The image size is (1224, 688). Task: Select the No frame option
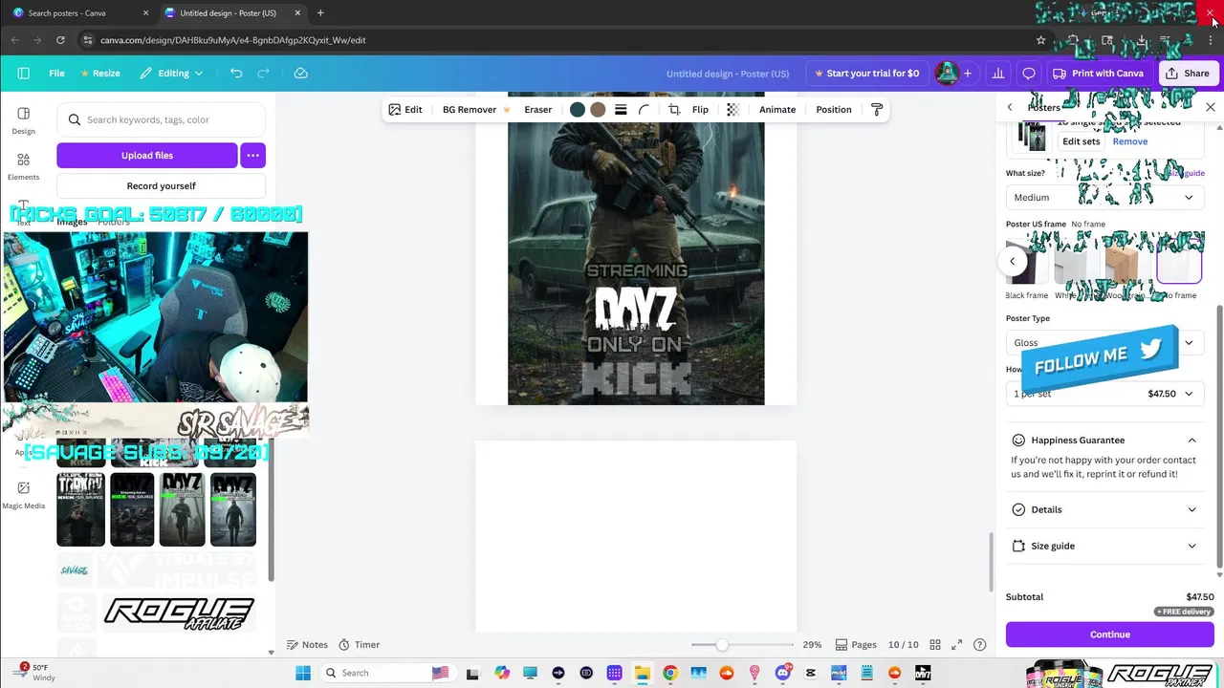point(1179,260)
